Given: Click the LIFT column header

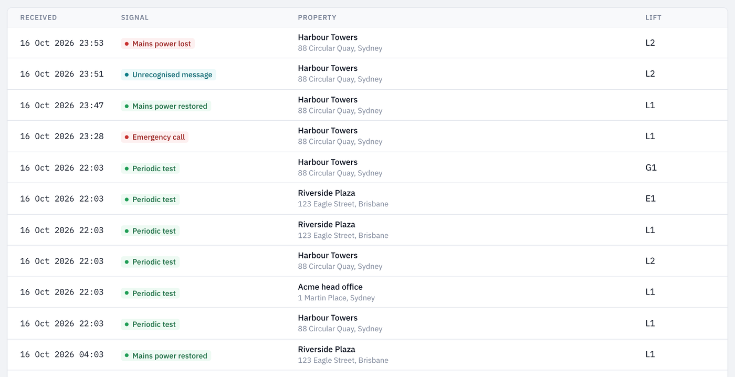Looking at the screenshot, I should (x=654, y=17).
